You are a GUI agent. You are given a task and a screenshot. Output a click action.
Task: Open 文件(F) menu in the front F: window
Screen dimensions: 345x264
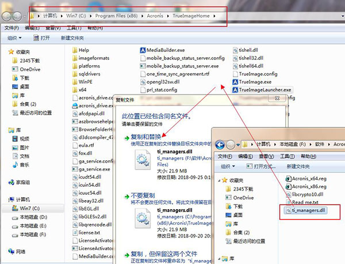pos(225,157)
